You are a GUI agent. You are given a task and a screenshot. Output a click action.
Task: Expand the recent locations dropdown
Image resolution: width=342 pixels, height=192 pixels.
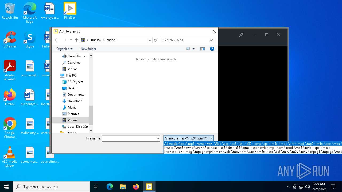pyautogui.click(x=71, y=40)
